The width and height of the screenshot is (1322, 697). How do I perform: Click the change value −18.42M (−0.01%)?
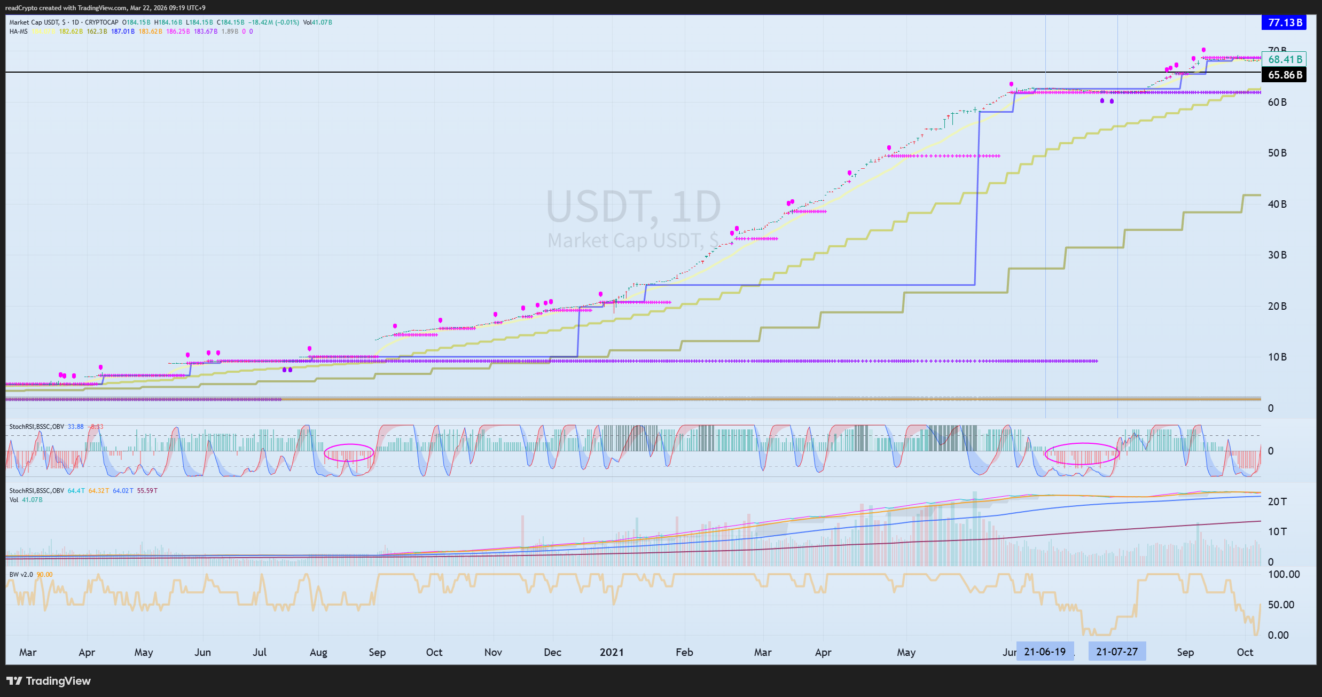coord(273,22)
